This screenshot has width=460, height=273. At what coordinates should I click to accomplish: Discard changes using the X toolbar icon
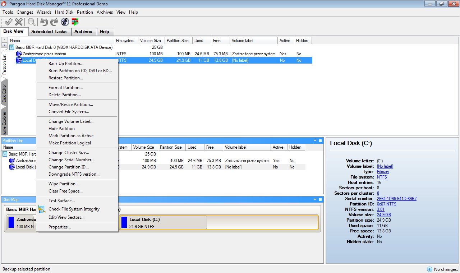(x=19, y=22)
